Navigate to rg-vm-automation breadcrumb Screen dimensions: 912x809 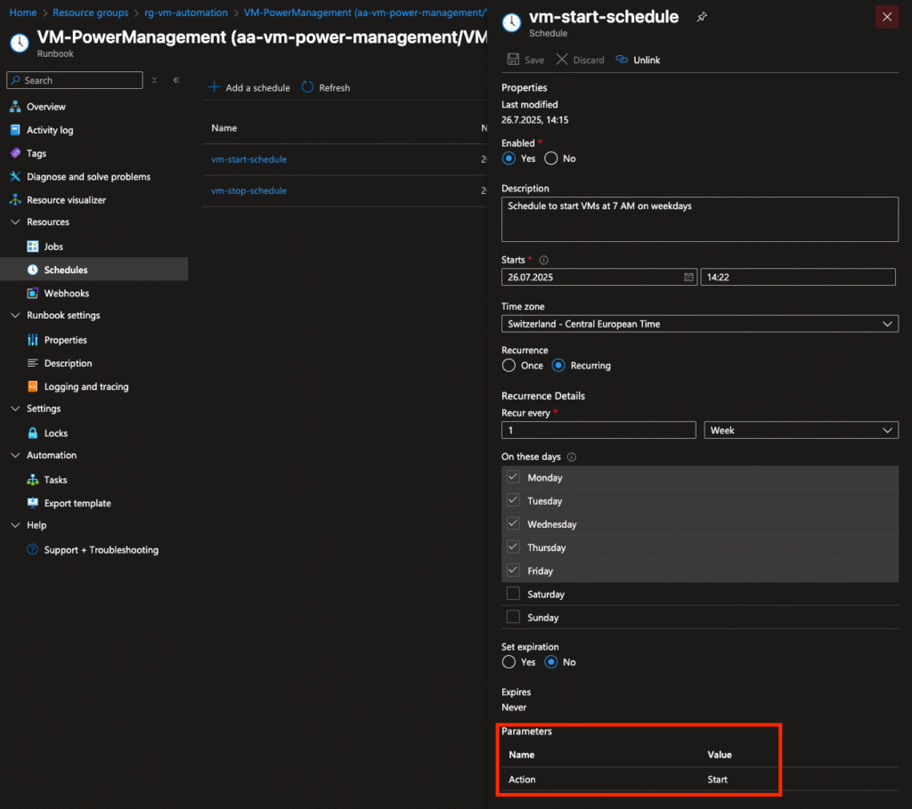186,12
